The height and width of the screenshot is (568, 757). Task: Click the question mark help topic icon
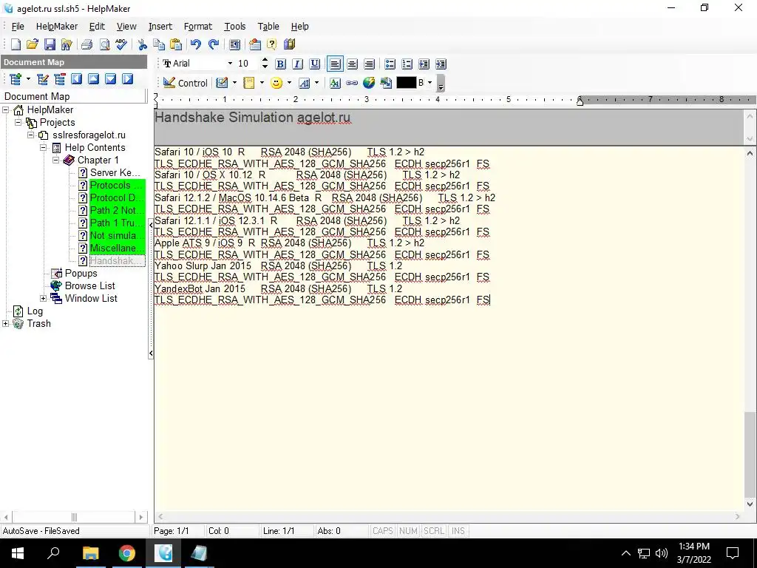[272, 44]
